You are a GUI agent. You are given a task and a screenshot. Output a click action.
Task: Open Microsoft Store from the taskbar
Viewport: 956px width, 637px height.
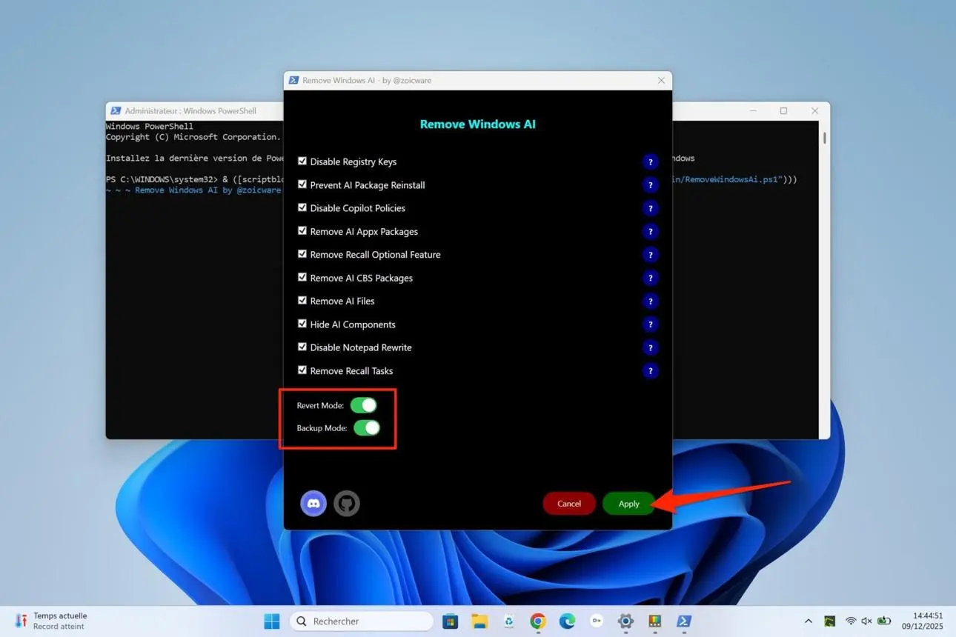click(450, 621)
